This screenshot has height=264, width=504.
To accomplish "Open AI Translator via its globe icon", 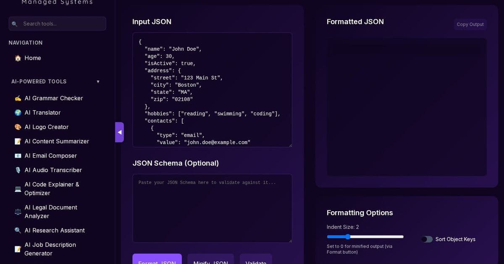I will (x=18, y=112).
